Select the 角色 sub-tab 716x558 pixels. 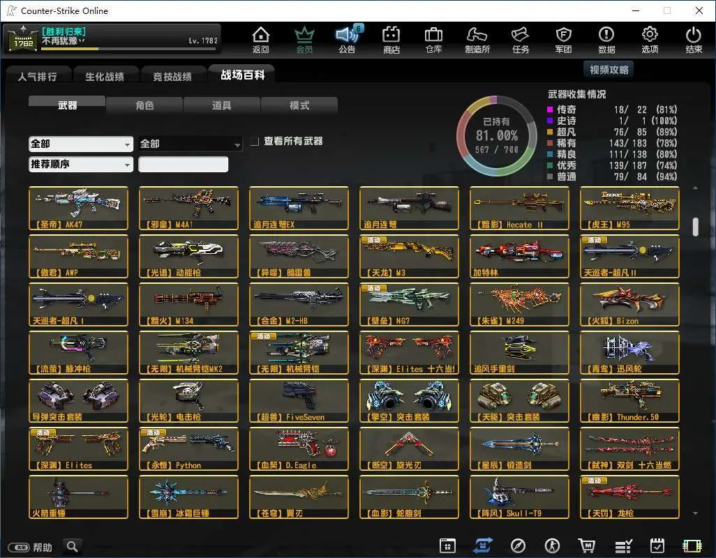coord(144,105)
